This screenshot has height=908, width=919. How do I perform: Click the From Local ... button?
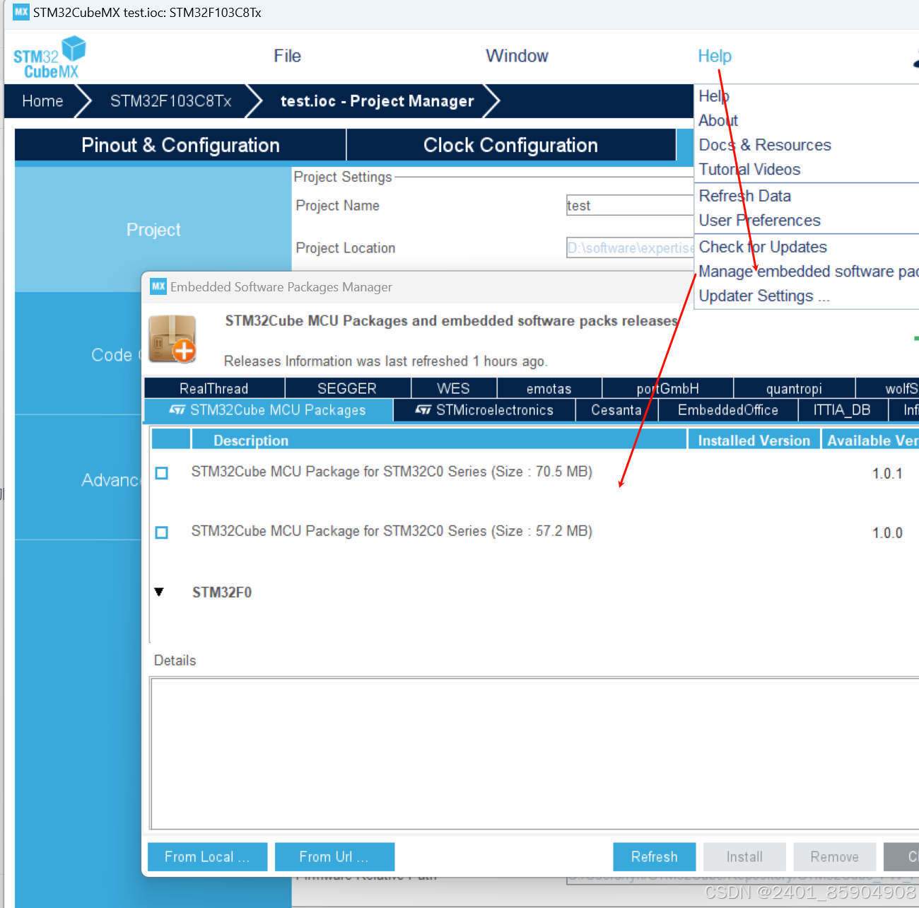207,856
